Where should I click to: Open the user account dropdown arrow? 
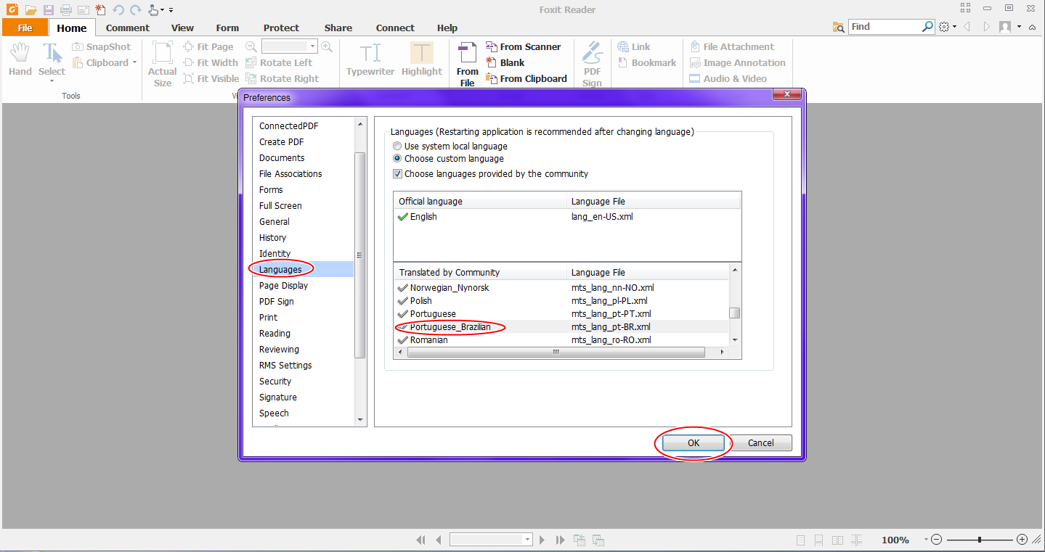pos(1020,27)
